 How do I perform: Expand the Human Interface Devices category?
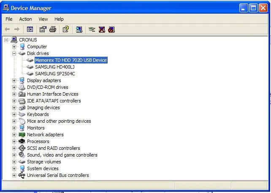[x=14, y=94]
